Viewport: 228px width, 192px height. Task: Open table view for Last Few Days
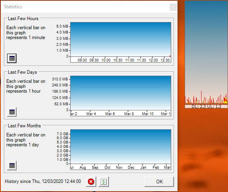tap(12, 112)
